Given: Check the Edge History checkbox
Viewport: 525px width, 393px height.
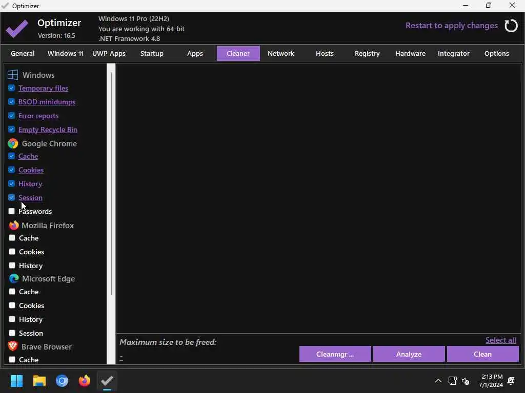Looking at the screenshot, I should 12,319.
